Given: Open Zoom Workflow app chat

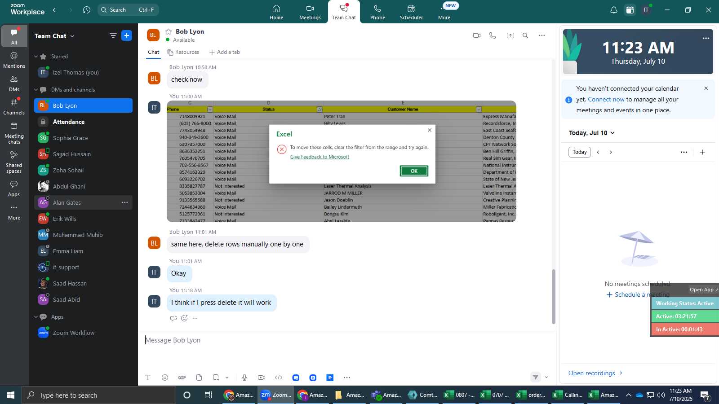Looking at the screenshot, I should [83, 333].
